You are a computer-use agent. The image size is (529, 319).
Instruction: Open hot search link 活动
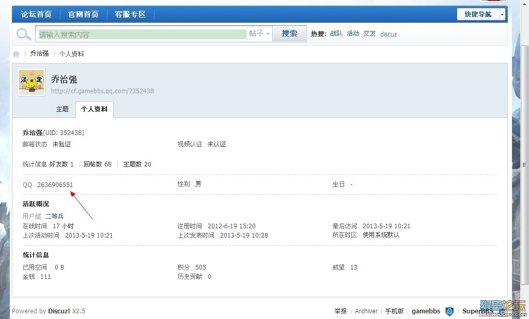(x=353, y=33)
